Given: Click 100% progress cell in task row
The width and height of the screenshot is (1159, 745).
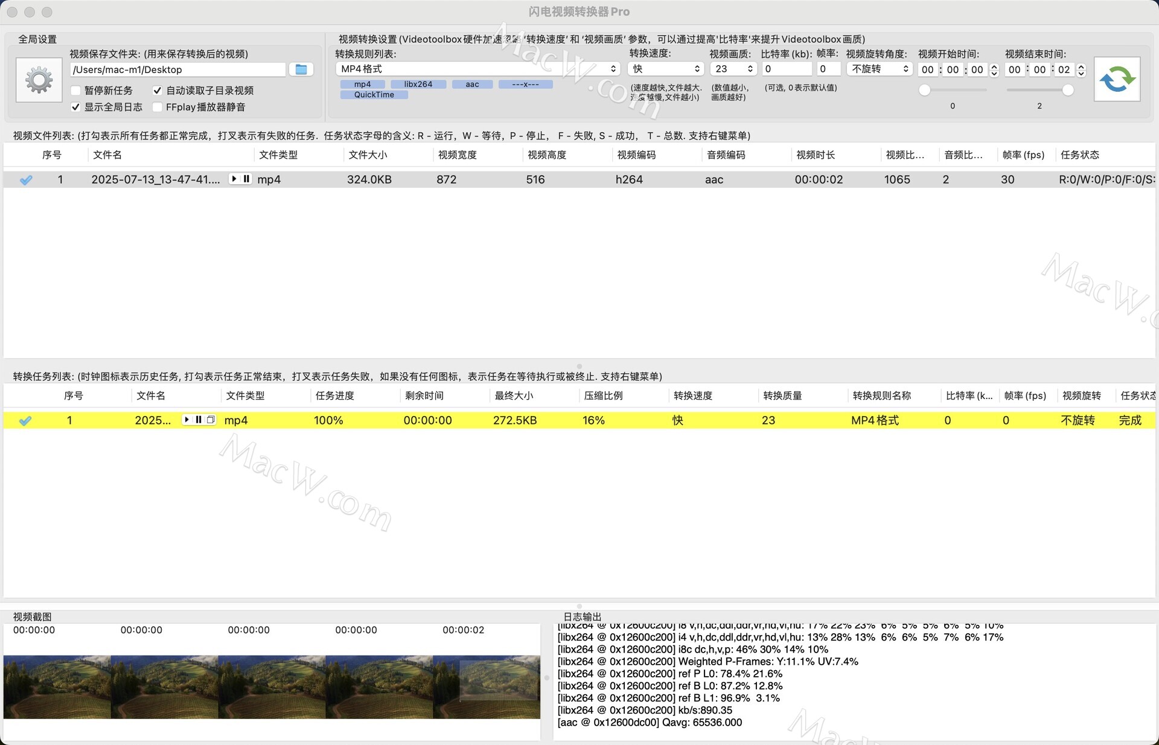Looking at the screenshot, I should [x=328, y=420].
